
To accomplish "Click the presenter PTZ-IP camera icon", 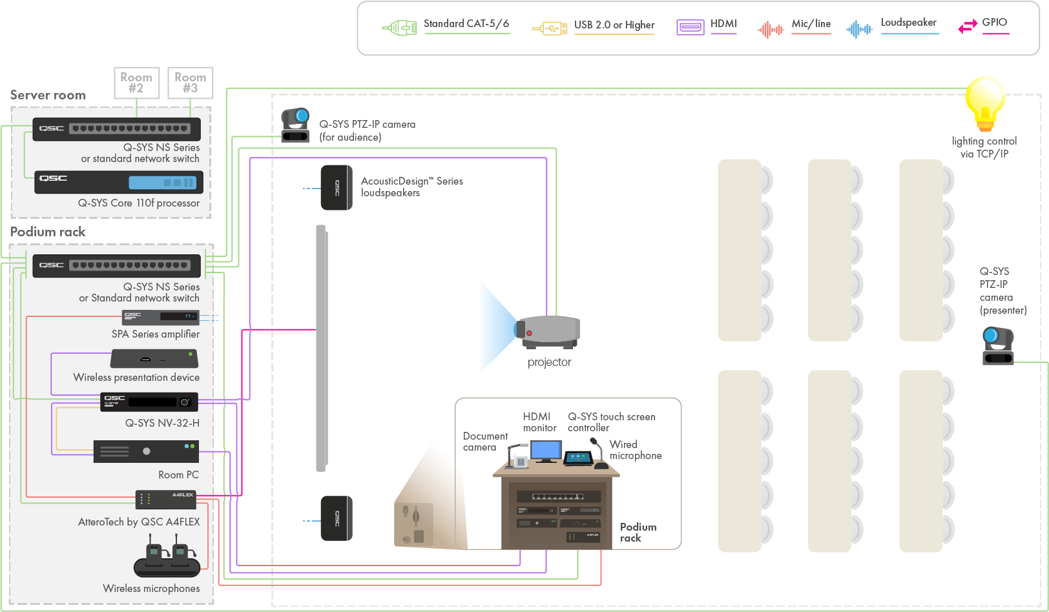I will click(x=997, y=346).
